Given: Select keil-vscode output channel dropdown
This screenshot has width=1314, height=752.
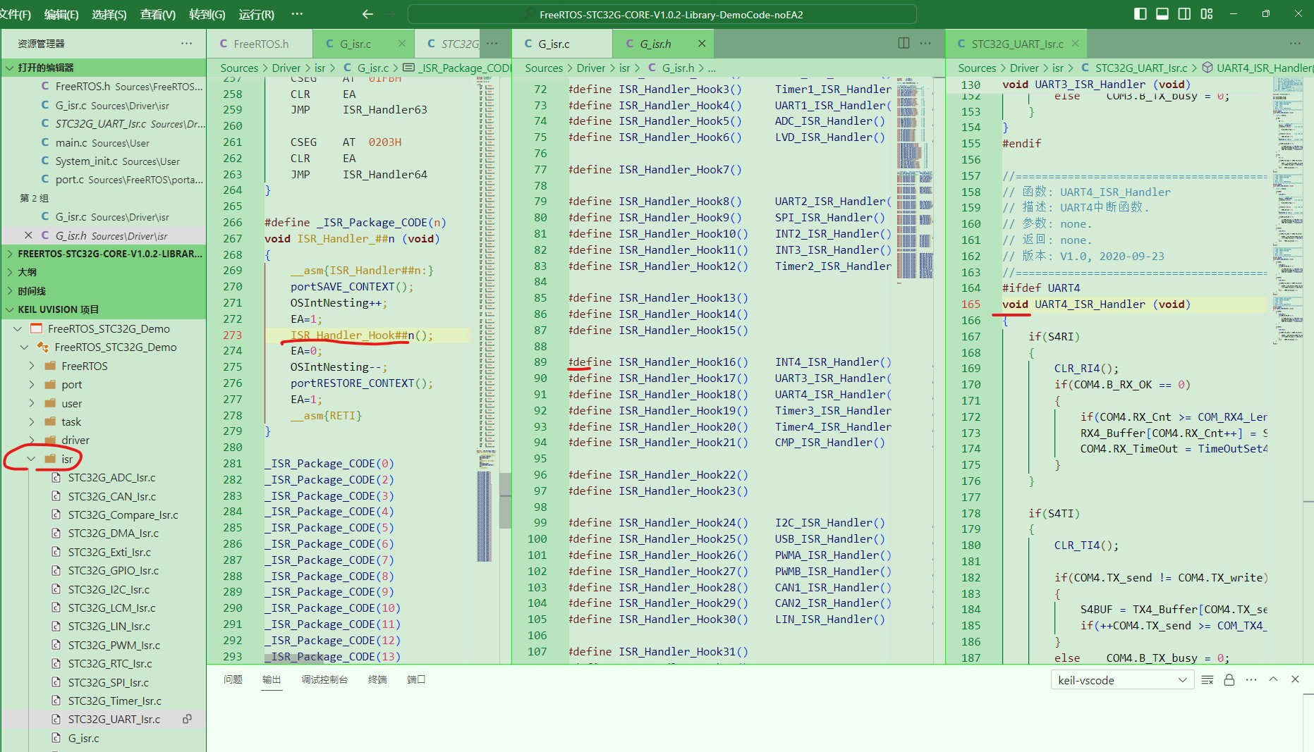Looking at the screenshot, I should (1122, 680).
